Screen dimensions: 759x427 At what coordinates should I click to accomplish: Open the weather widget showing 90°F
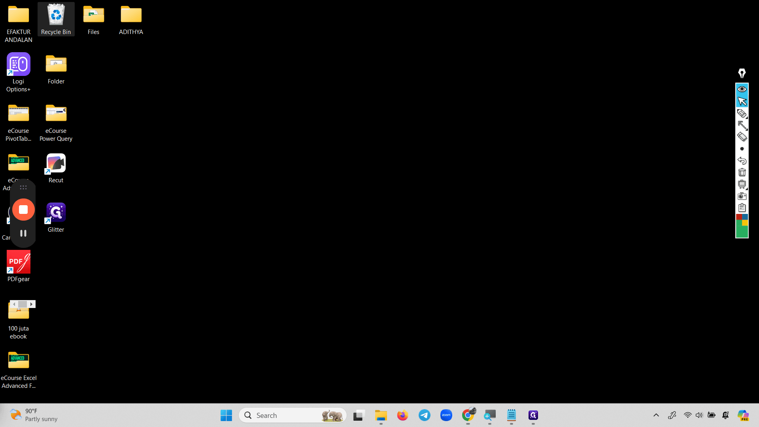34,415
